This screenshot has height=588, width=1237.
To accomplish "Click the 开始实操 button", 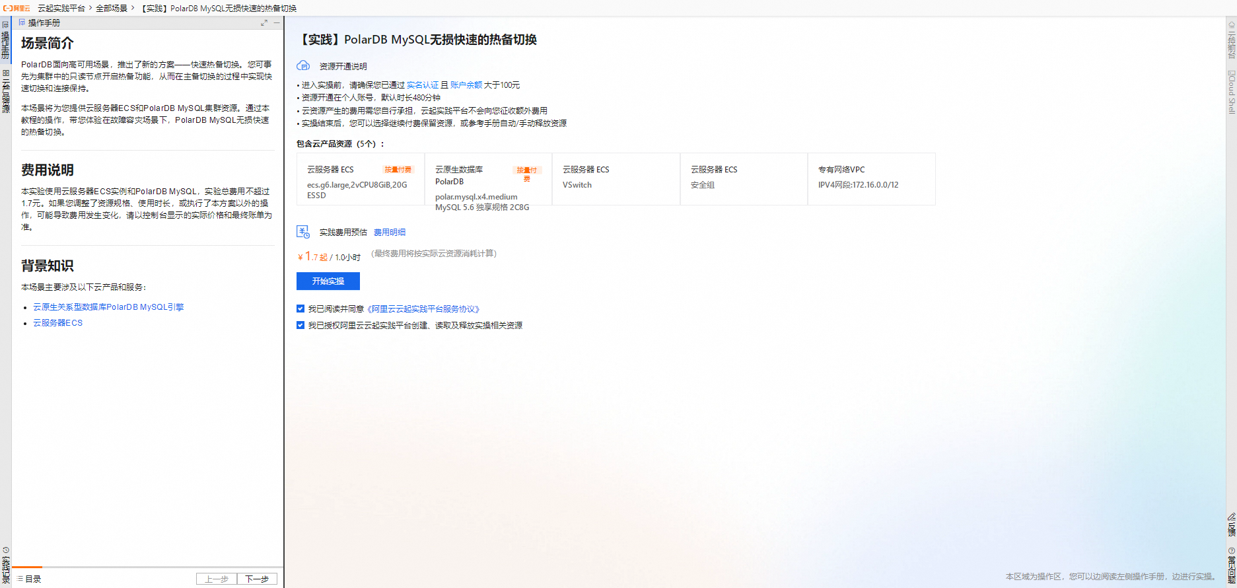I will pyautogui.click(x=328, y=281).
